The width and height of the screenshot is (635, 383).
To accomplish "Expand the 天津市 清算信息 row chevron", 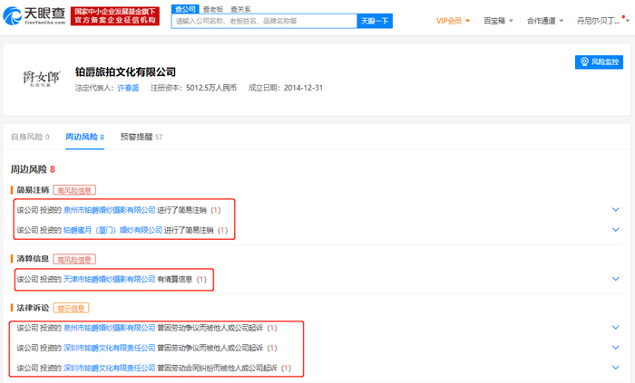I will [x=616, y=279].
